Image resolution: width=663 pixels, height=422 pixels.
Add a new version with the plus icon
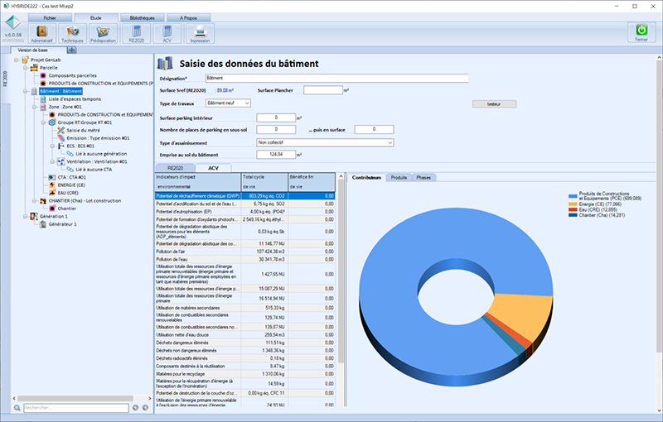(72, 50)
